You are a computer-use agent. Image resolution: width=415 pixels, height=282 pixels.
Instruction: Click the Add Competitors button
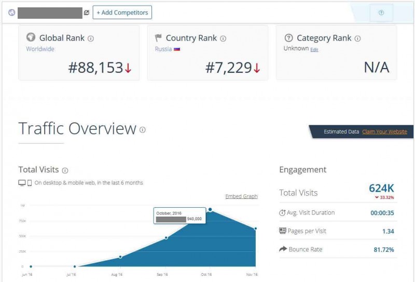click(122, 12)
